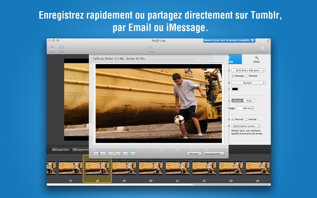Click the Sauvegarder... button
Image resolution: width=317 pixels, height=198 pixels.
coord(214,154)
